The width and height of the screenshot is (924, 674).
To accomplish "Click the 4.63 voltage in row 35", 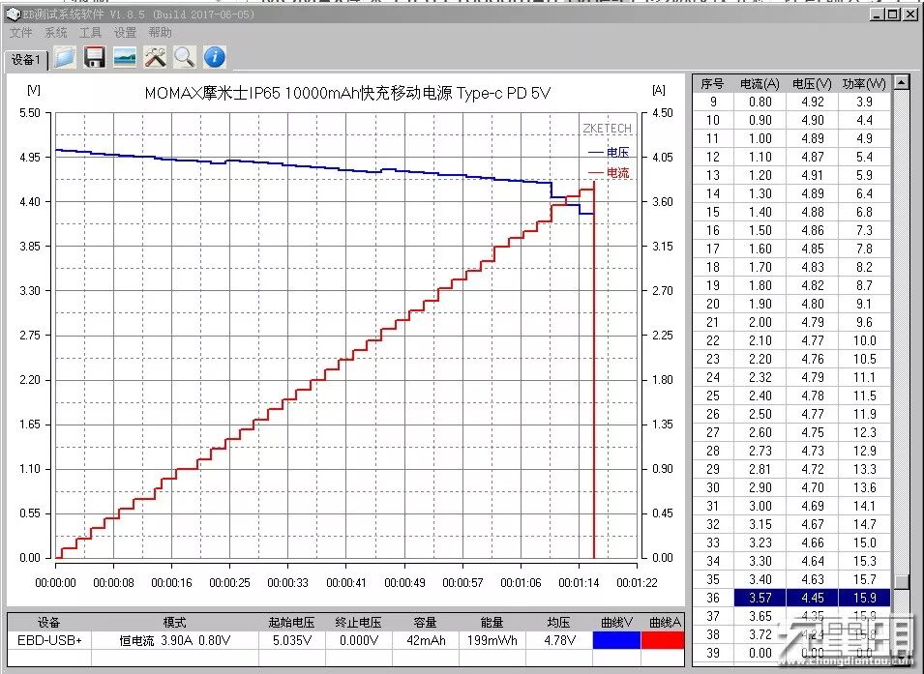I will pos(812,579).
